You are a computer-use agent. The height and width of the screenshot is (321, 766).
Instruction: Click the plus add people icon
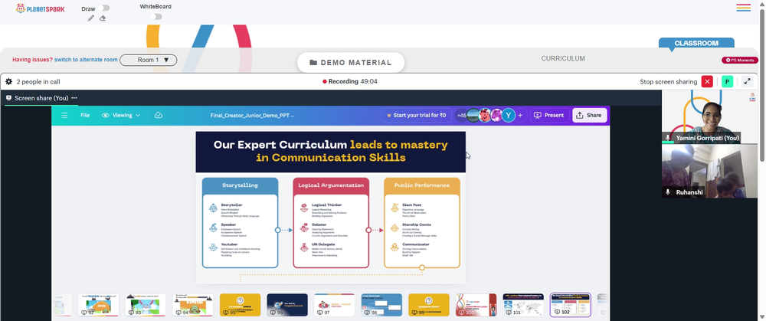pos(520,116)
